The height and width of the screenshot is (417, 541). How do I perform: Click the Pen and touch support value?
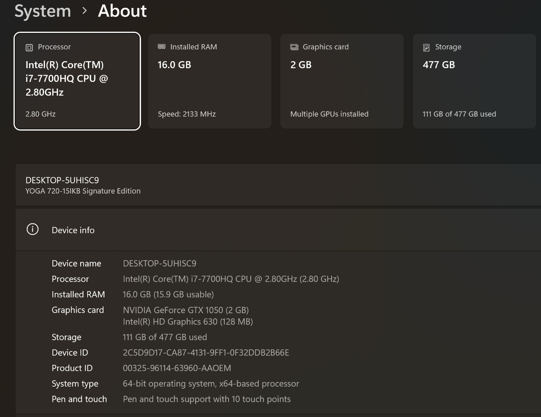(x=207, y=399)
